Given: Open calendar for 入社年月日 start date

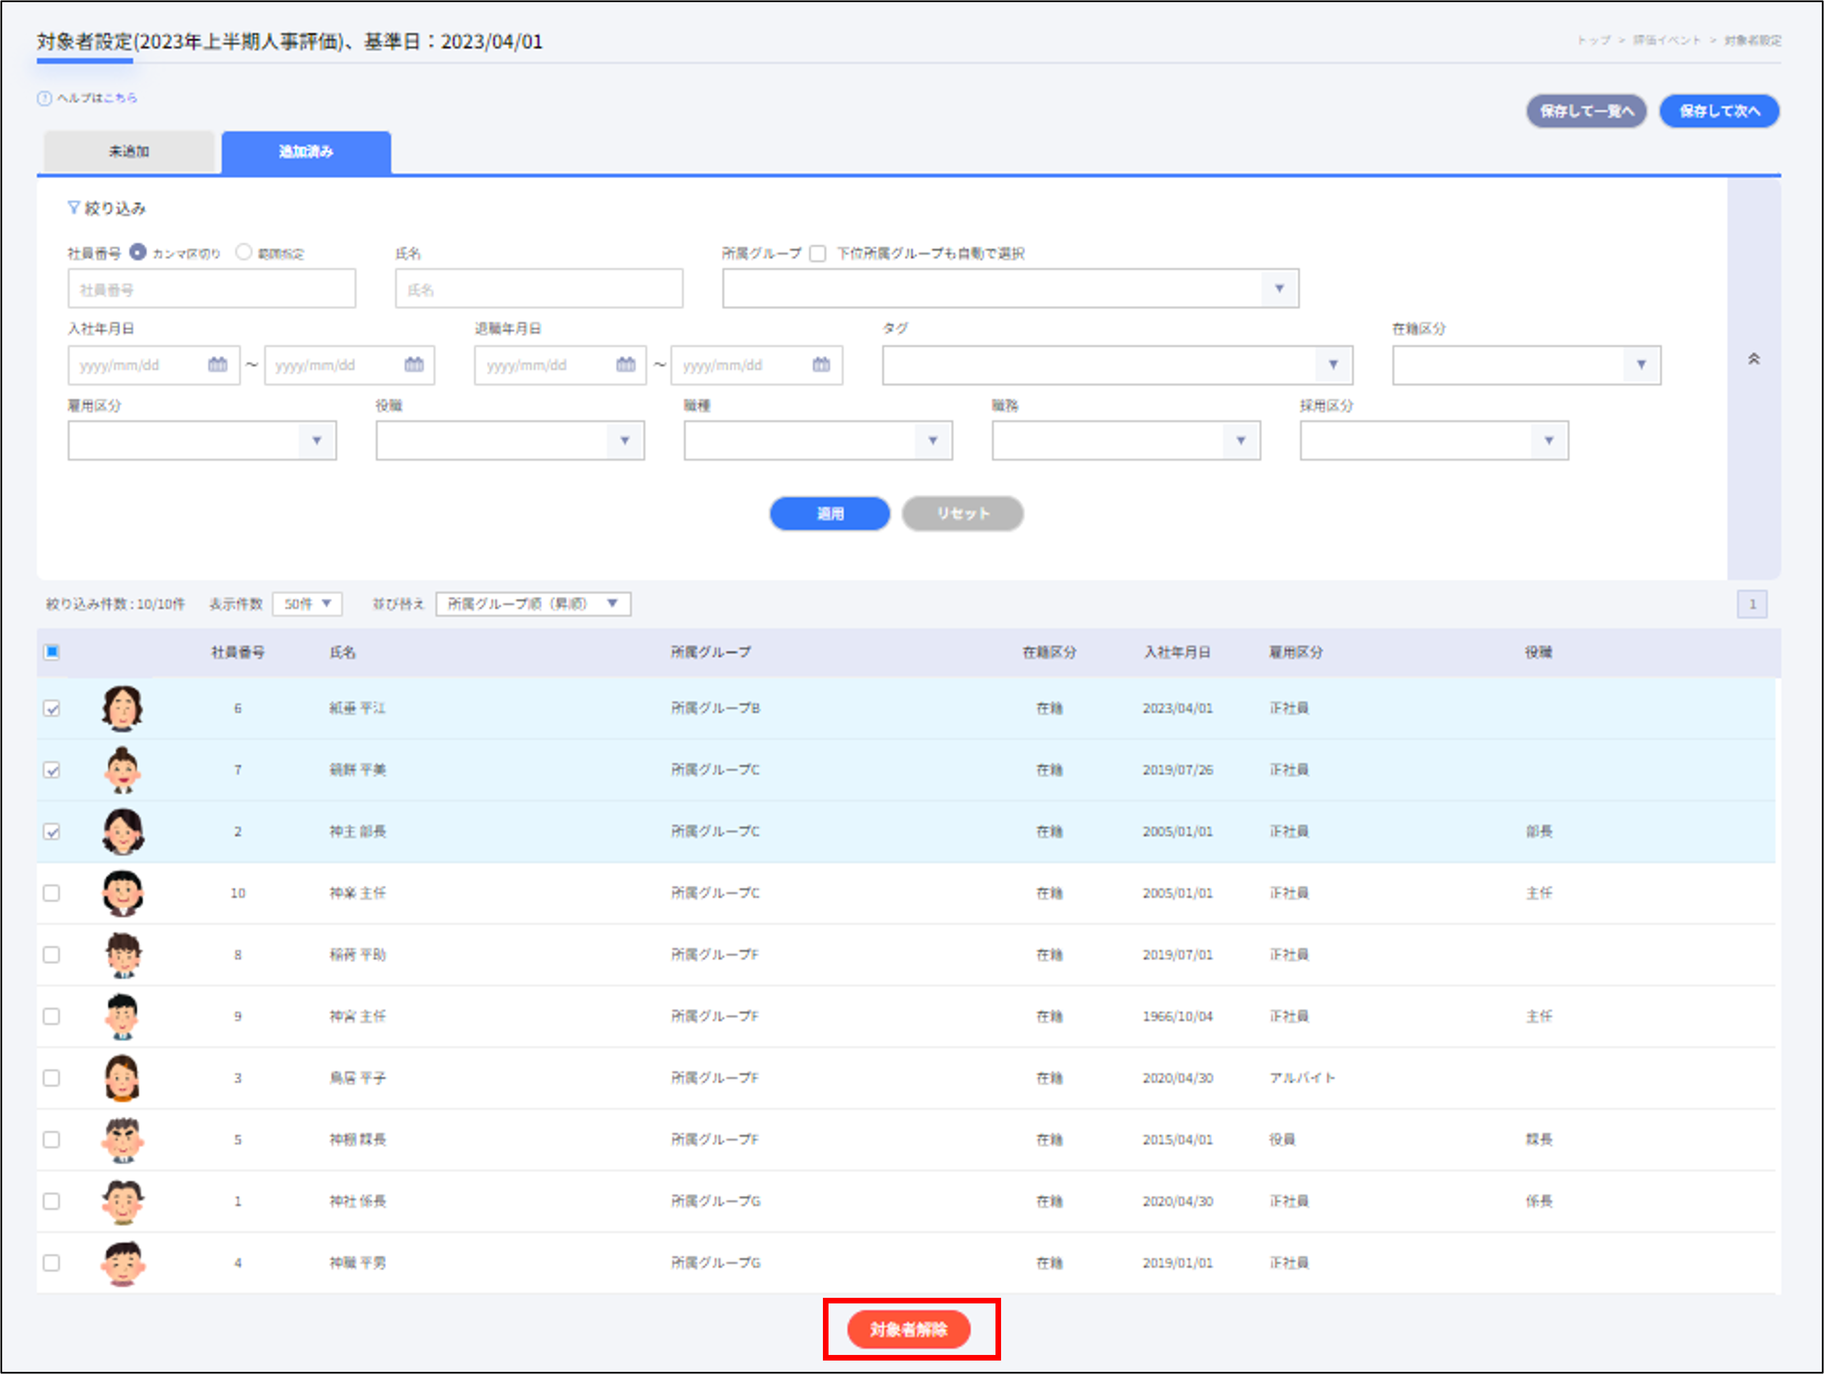Looking at the screenshot, I should (218, 365).
